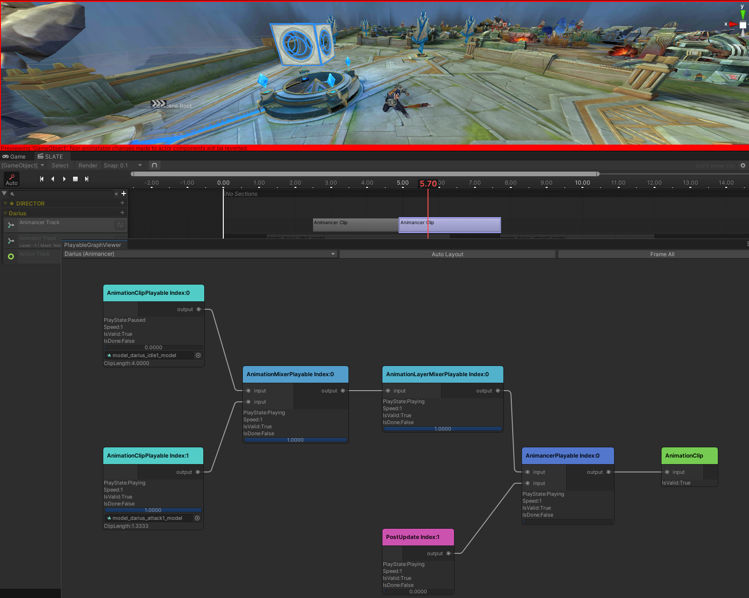Open object picker for model_darius_attack1_model

coord(197,518)
